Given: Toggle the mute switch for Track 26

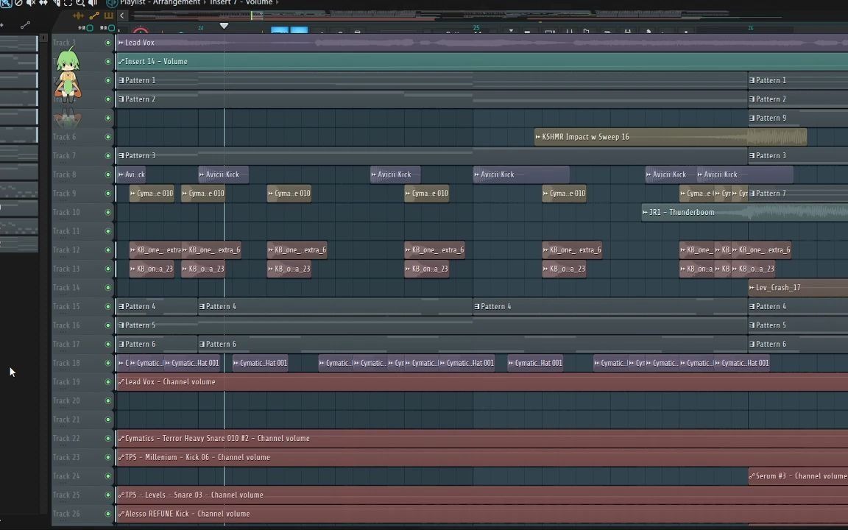Looking at the screenshot, I should pyautogui.click(x=107, y=514).
